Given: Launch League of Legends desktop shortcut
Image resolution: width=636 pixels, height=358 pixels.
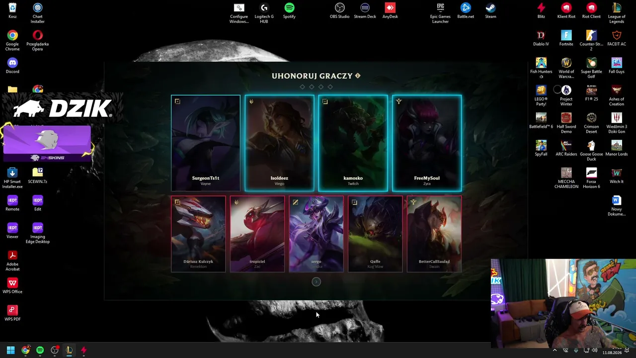Looking at the screenshot, I should [x=617, y=13].
